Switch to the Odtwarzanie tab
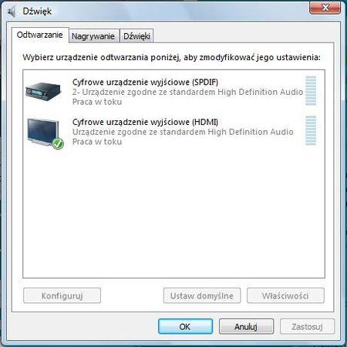This screenshot has height=347, width=347. point(40,35)
